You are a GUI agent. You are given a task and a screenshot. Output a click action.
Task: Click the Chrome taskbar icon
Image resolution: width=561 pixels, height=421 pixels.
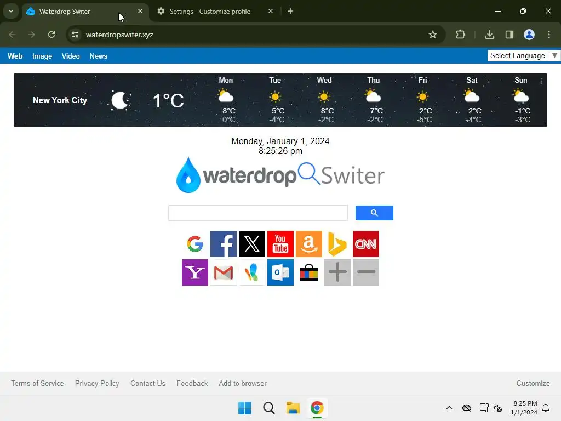[317, 408]
